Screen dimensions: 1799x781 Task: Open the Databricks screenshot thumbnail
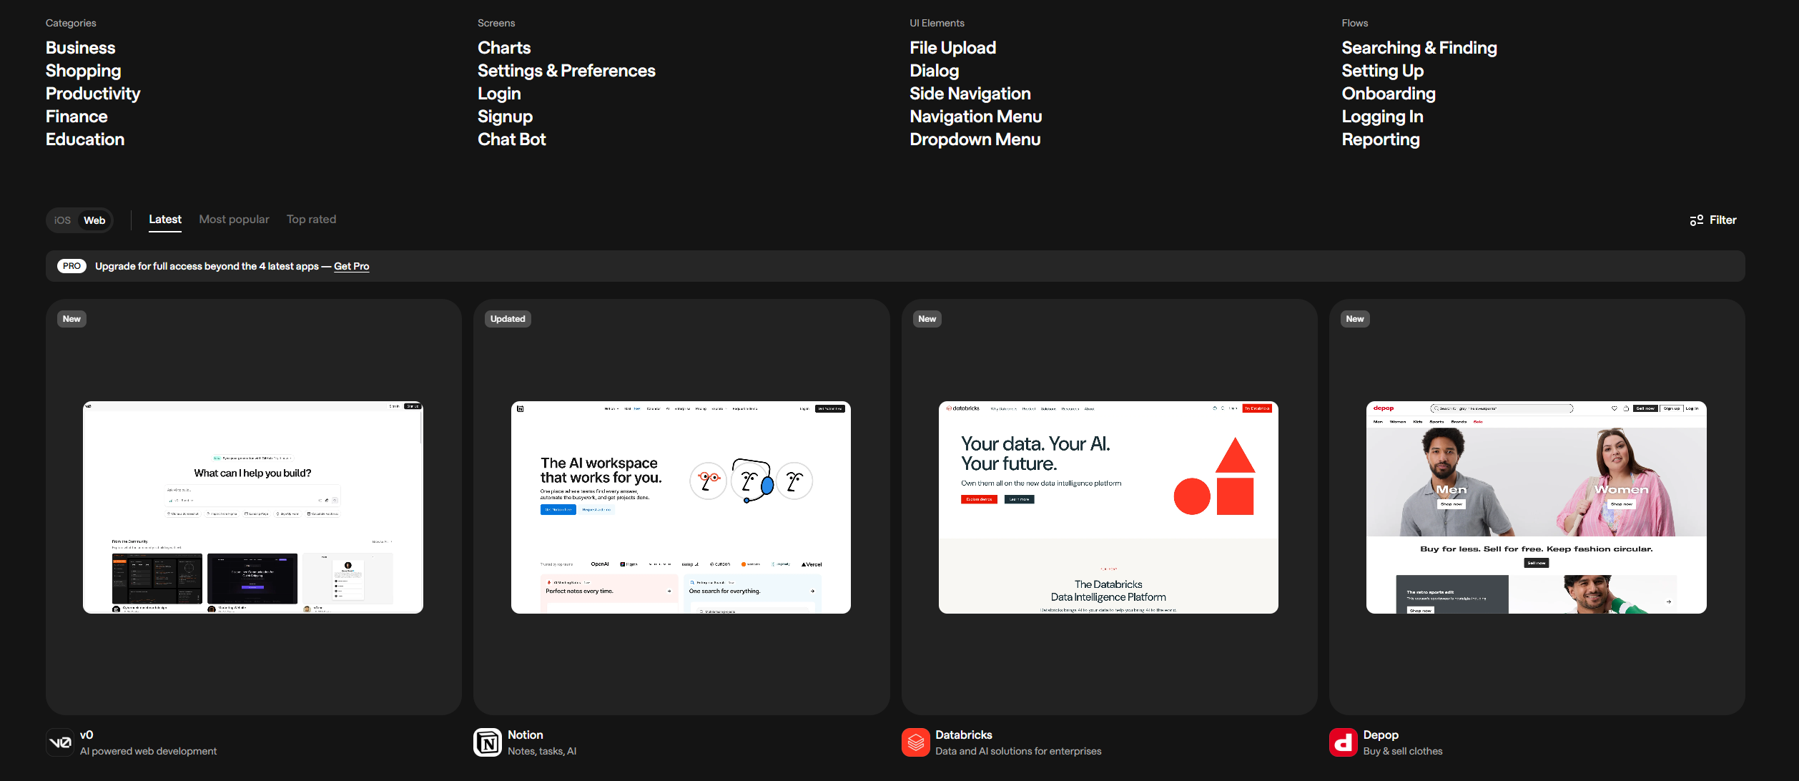[x=1108, y=507]
